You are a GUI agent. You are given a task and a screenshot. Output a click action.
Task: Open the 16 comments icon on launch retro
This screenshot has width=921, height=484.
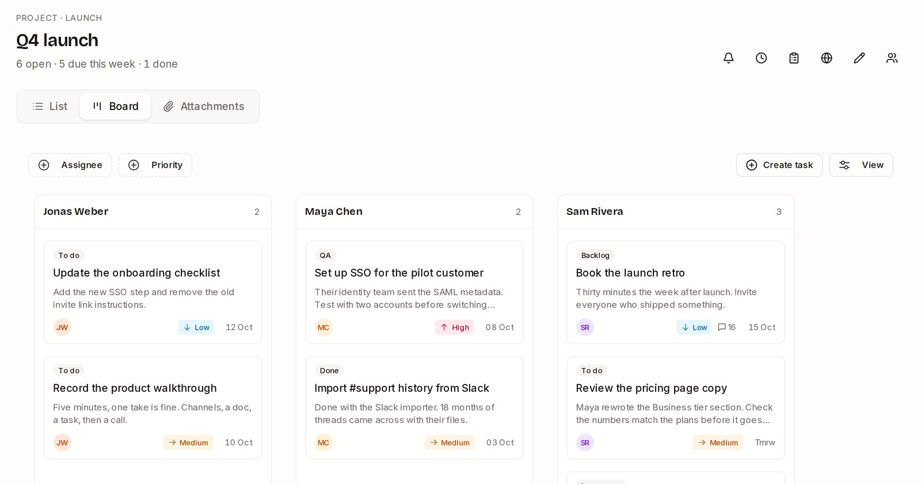pyautogui.click(x=726, y=327)
